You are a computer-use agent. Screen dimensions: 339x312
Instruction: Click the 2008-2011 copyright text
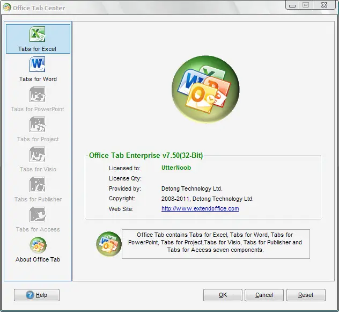click(208, 199)
